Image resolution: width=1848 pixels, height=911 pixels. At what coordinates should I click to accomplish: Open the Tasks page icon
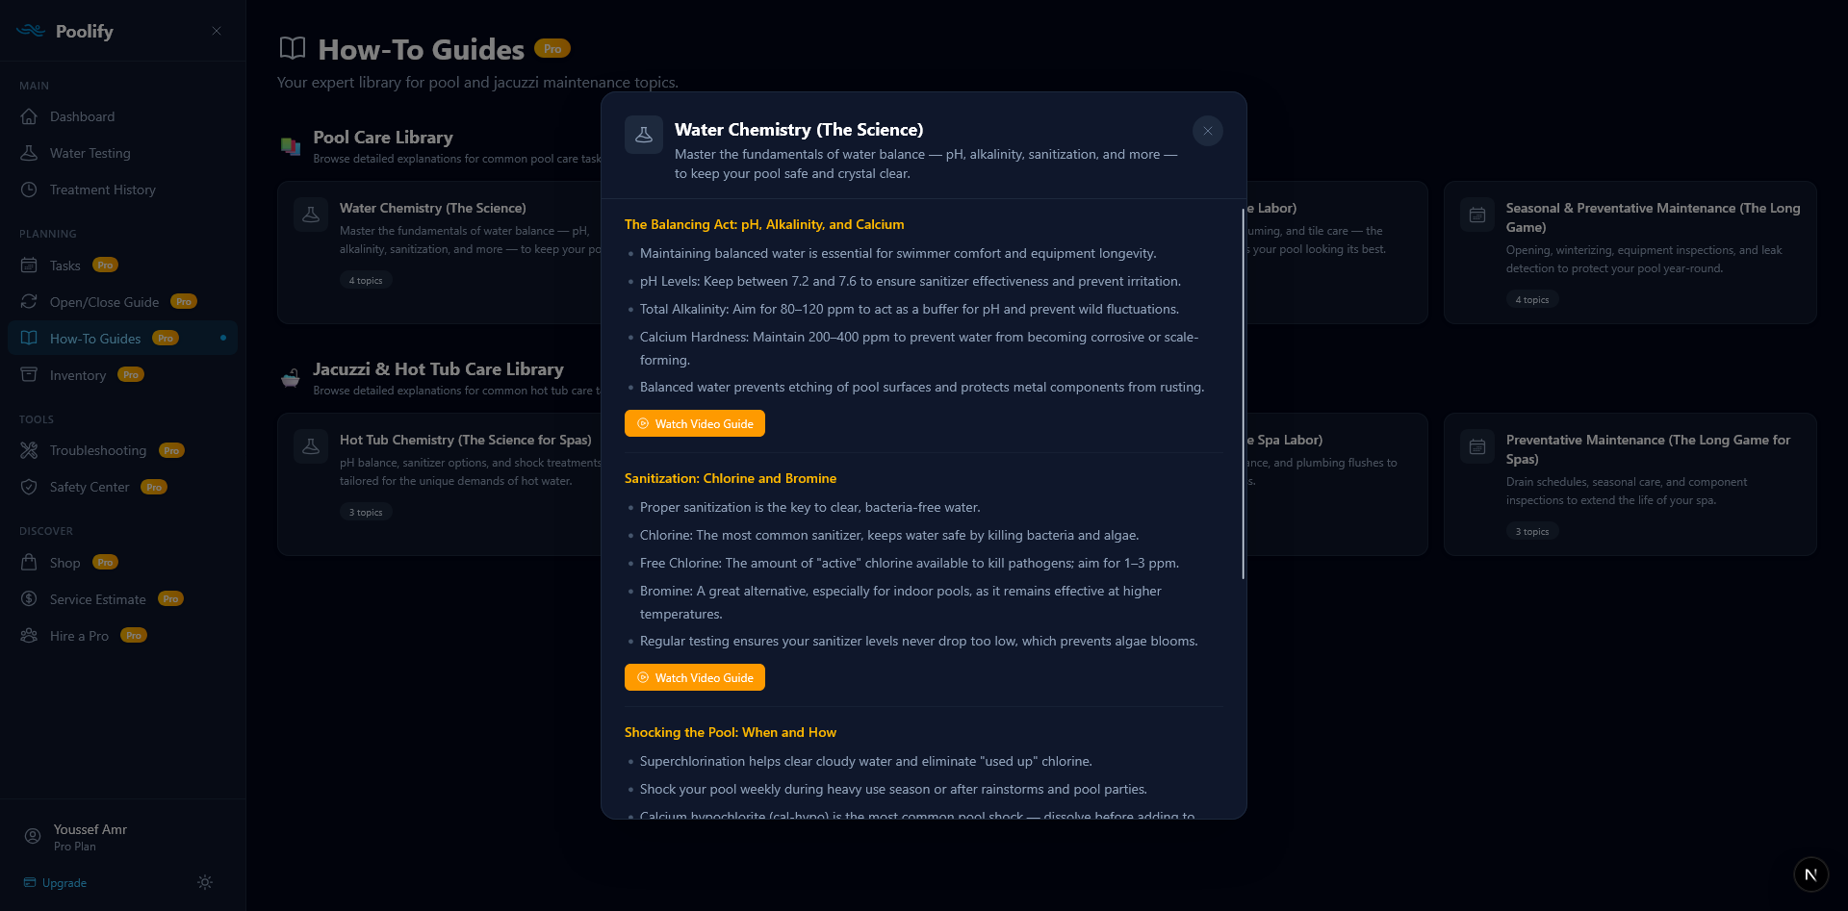(x=32, y=266)
